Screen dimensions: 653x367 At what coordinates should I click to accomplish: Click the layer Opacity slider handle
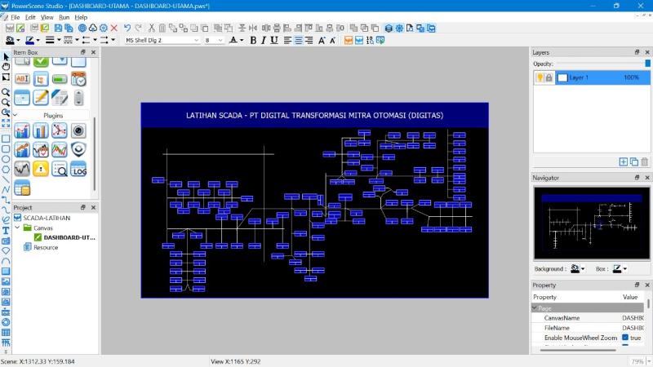pyautogui.click(x=647, y=64)
